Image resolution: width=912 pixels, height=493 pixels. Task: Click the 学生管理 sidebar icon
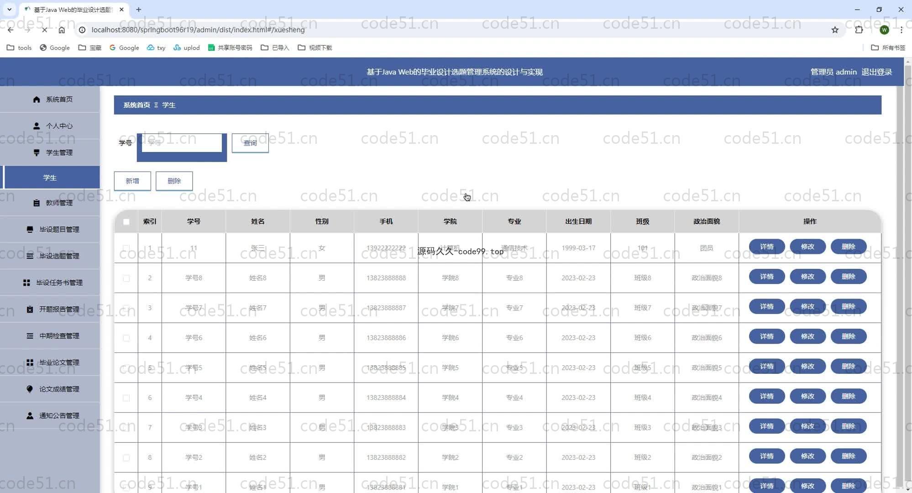37,152
